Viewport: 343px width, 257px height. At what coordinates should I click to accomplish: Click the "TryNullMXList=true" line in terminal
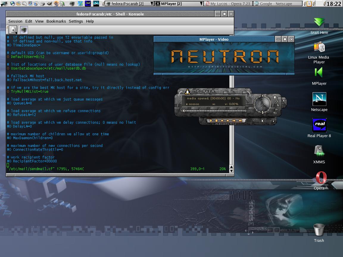click(x=29, y=91)
